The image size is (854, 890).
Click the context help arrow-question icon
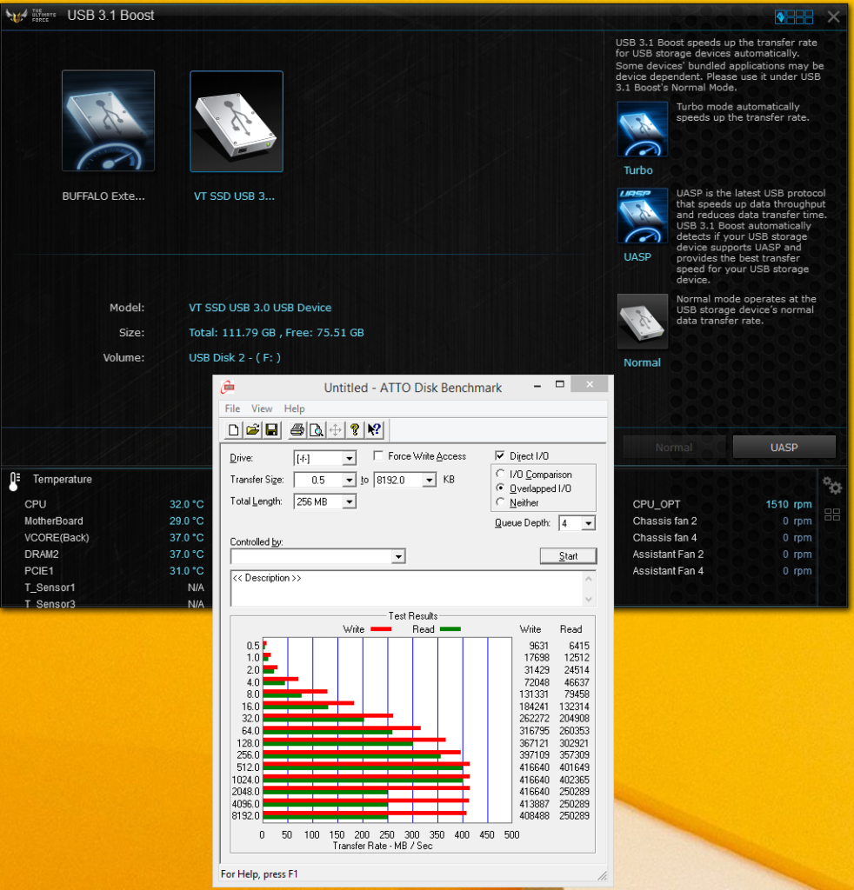pyautogui.click(x=374, y=429)
